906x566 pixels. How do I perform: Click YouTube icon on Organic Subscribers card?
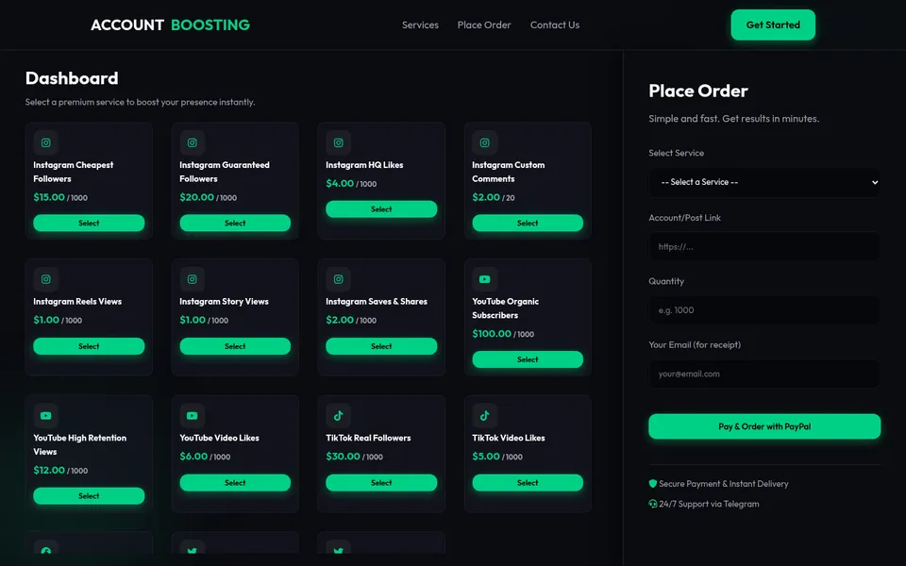tap(485, 279)
